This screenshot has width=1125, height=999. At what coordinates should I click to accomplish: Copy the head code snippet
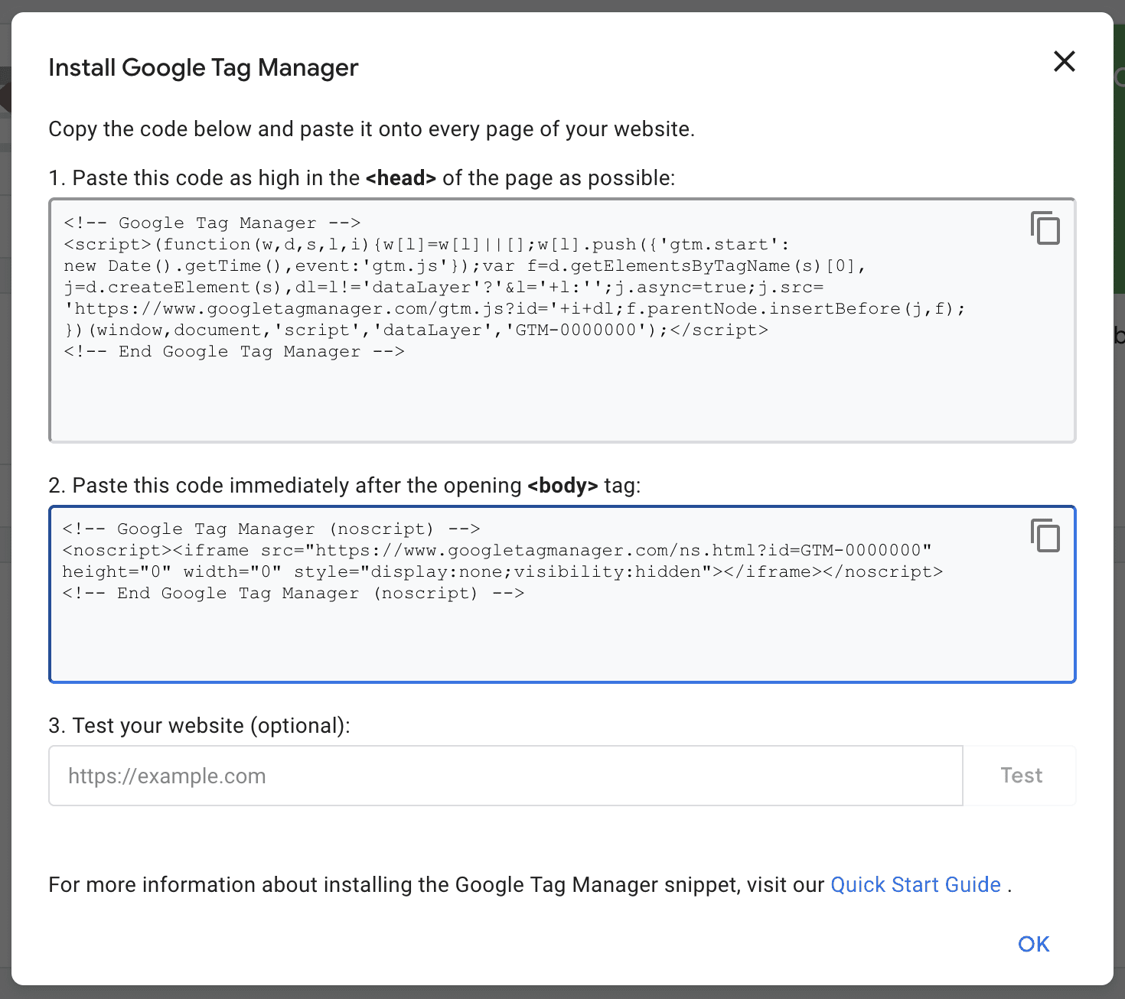click(x=1045, y=228)
